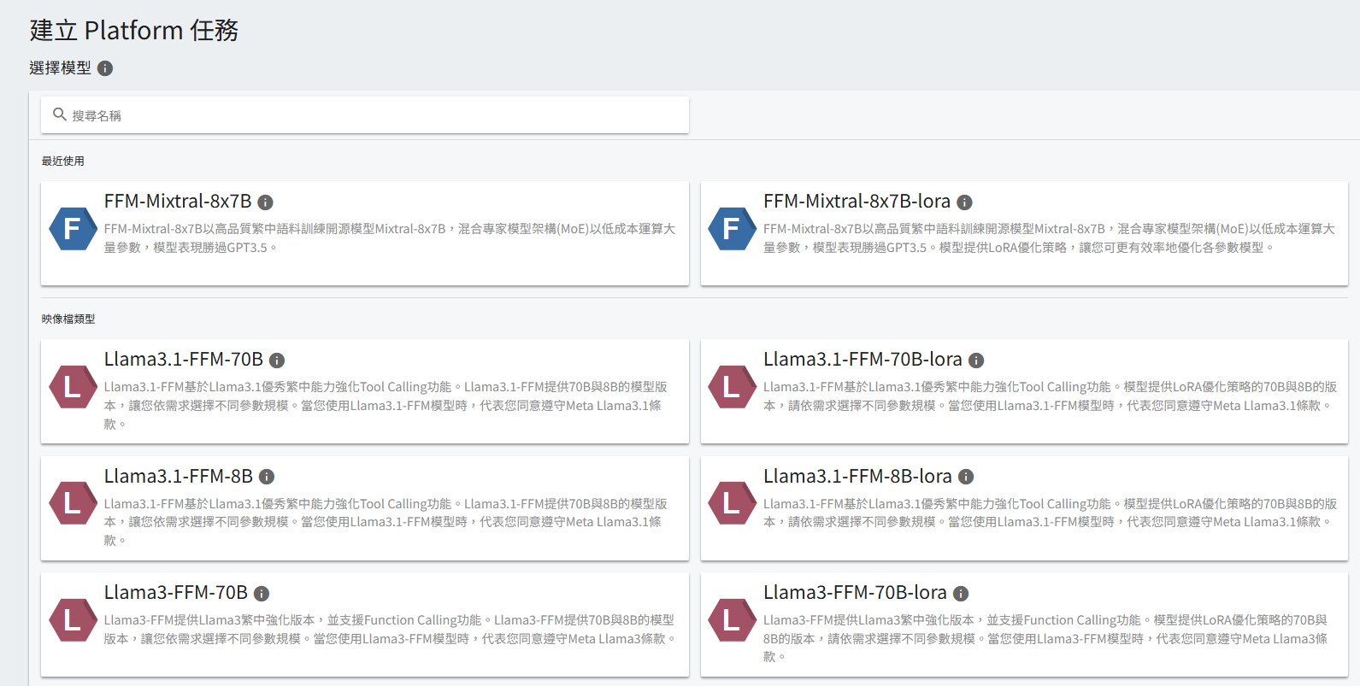Click the blue F hexagon of FFM-Mixtral-8x7B-lora
1360x686 pixels.
click(732, 229)
